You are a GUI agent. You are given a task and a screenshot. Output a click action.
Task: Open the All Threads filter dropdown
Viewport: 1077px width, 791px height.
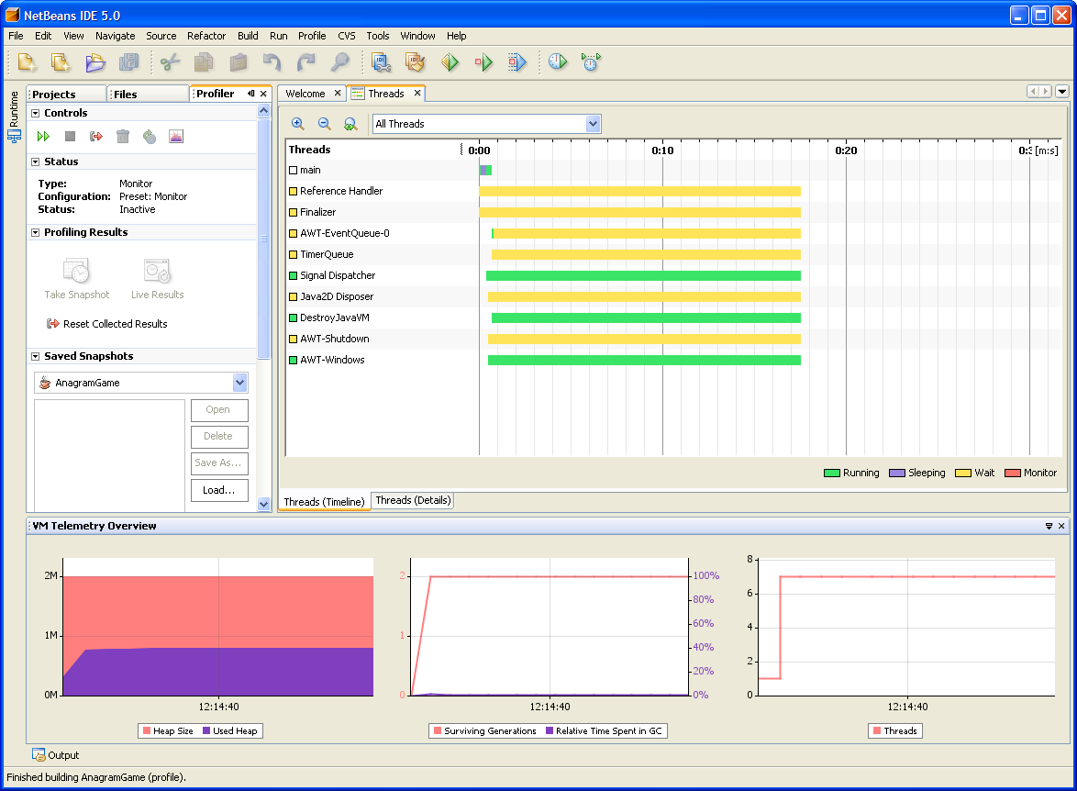tap(593, 124)
